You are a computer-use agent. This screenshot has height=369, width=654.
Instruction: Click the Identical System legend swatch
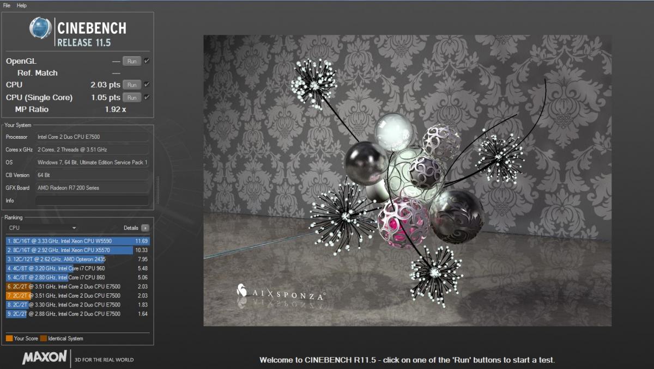(x=43, y=339)
